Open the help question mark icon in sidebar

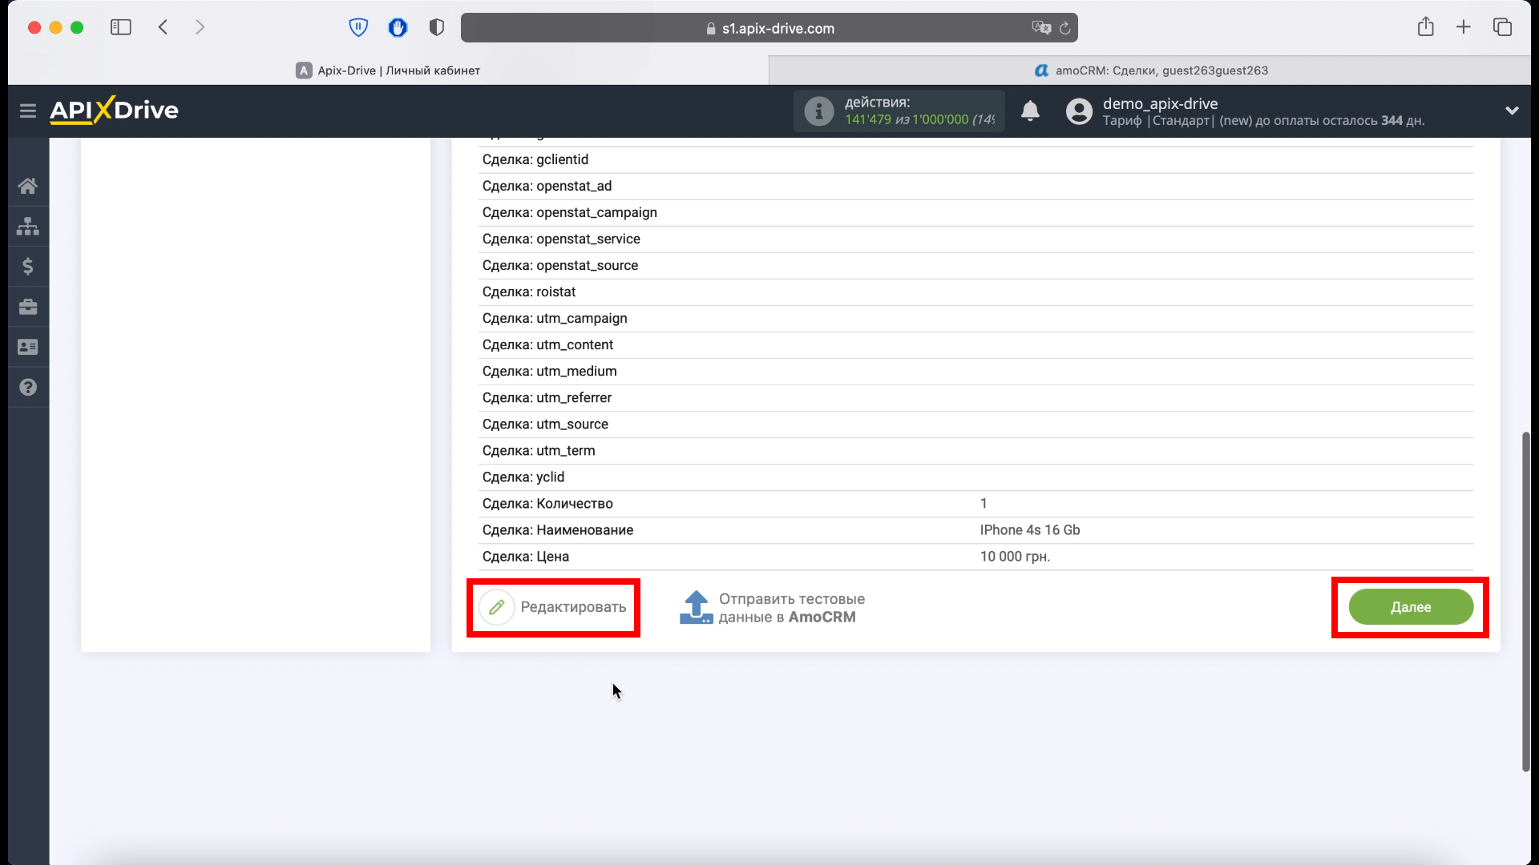point(28,388)
